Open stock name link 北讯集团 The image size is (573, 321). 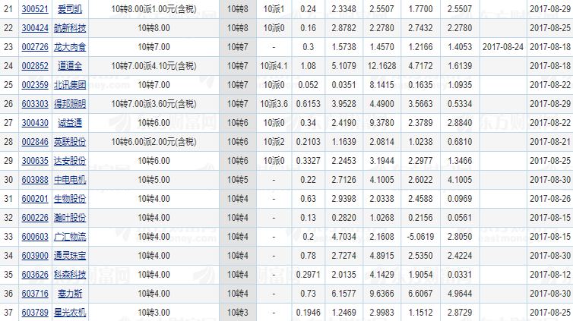(70, 85)
